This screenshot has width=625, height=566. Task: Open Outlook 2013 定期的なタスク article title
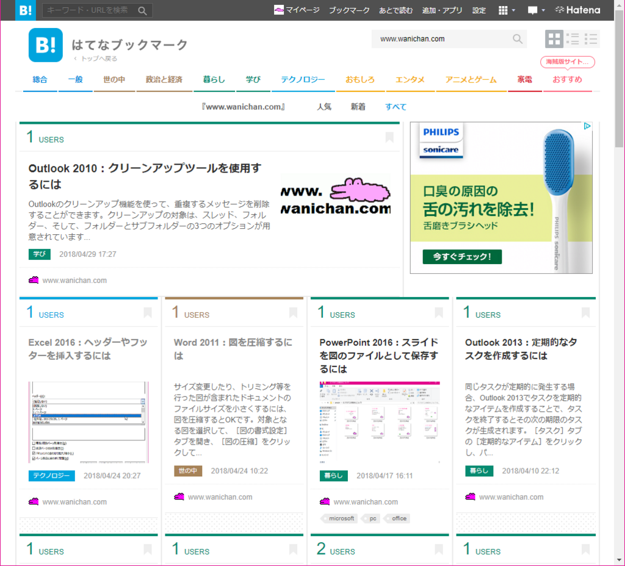[521, 349]
